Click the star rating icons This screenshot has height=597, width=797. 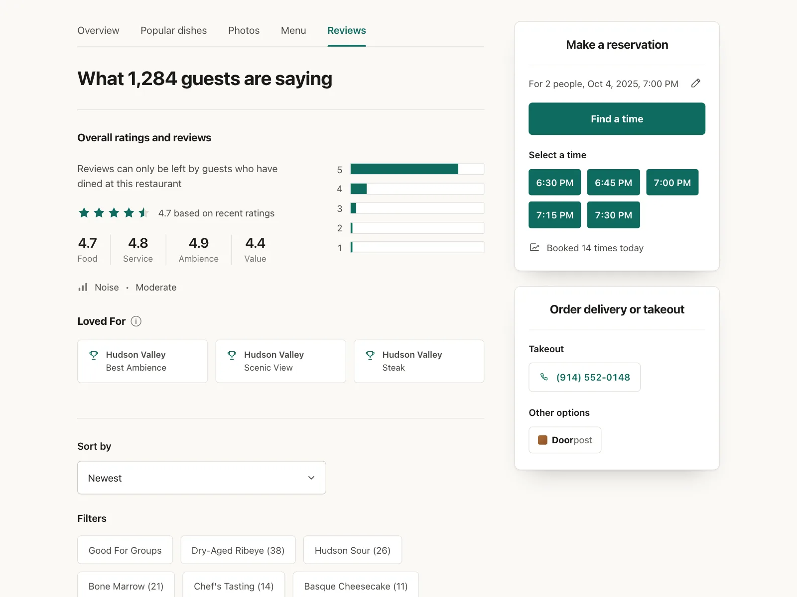click(x=114, y=213)
